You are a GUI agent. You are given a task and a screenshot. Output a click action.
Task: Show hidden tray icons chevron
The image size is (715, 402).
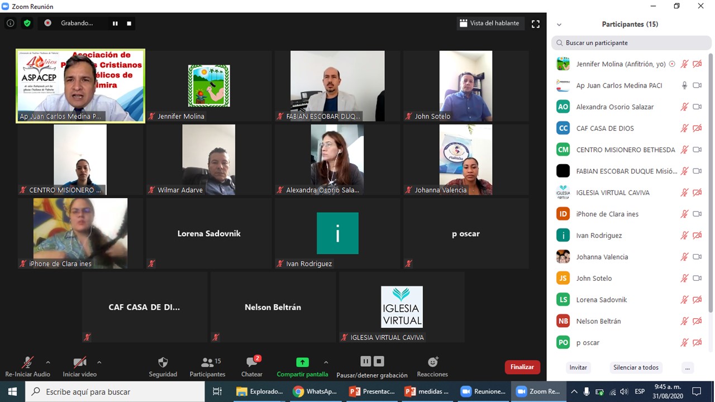tap(573, 391)
